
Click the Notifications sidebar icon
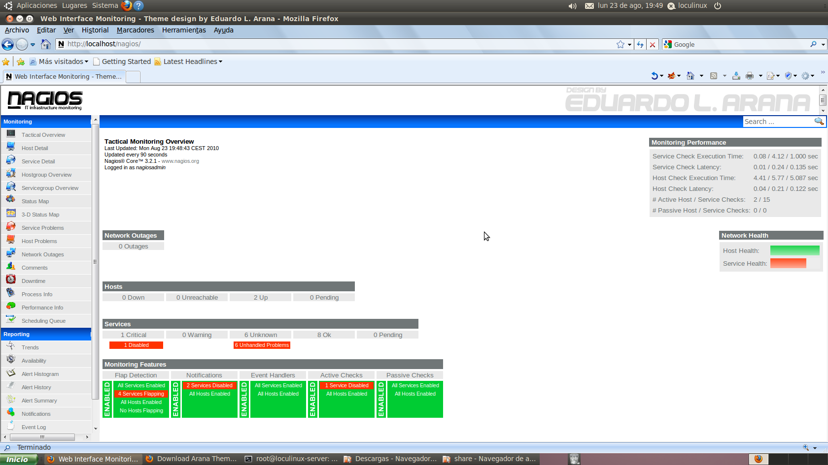11,413
